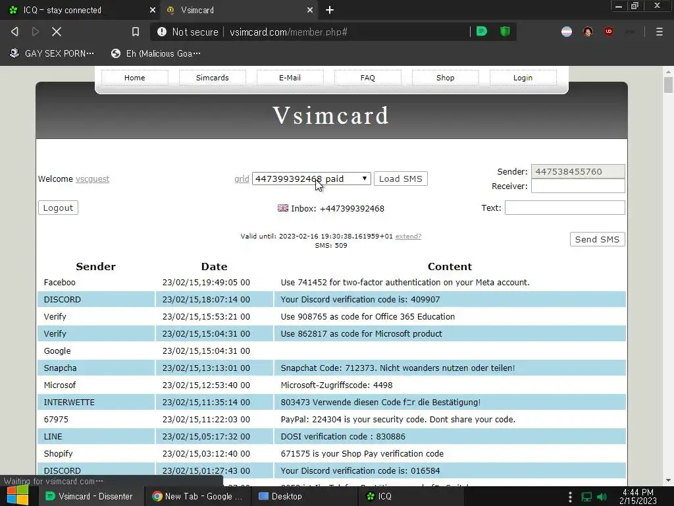Click the three-dot tray overflow icon
This screenshot has width=674, height=506.
[x=570, y=497]
